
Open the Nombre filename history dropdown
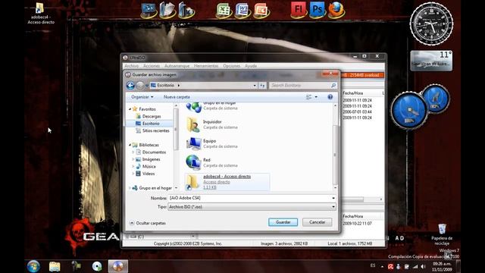point(333,198)
